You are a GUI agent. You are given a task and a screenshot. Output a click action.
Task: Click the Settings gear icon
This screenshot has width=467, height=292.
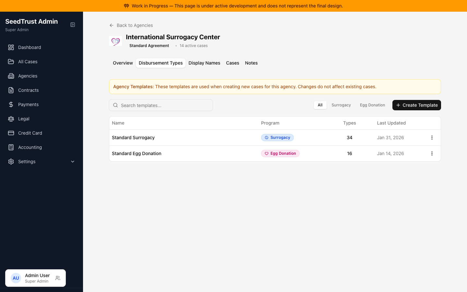[x=11, y=162]
